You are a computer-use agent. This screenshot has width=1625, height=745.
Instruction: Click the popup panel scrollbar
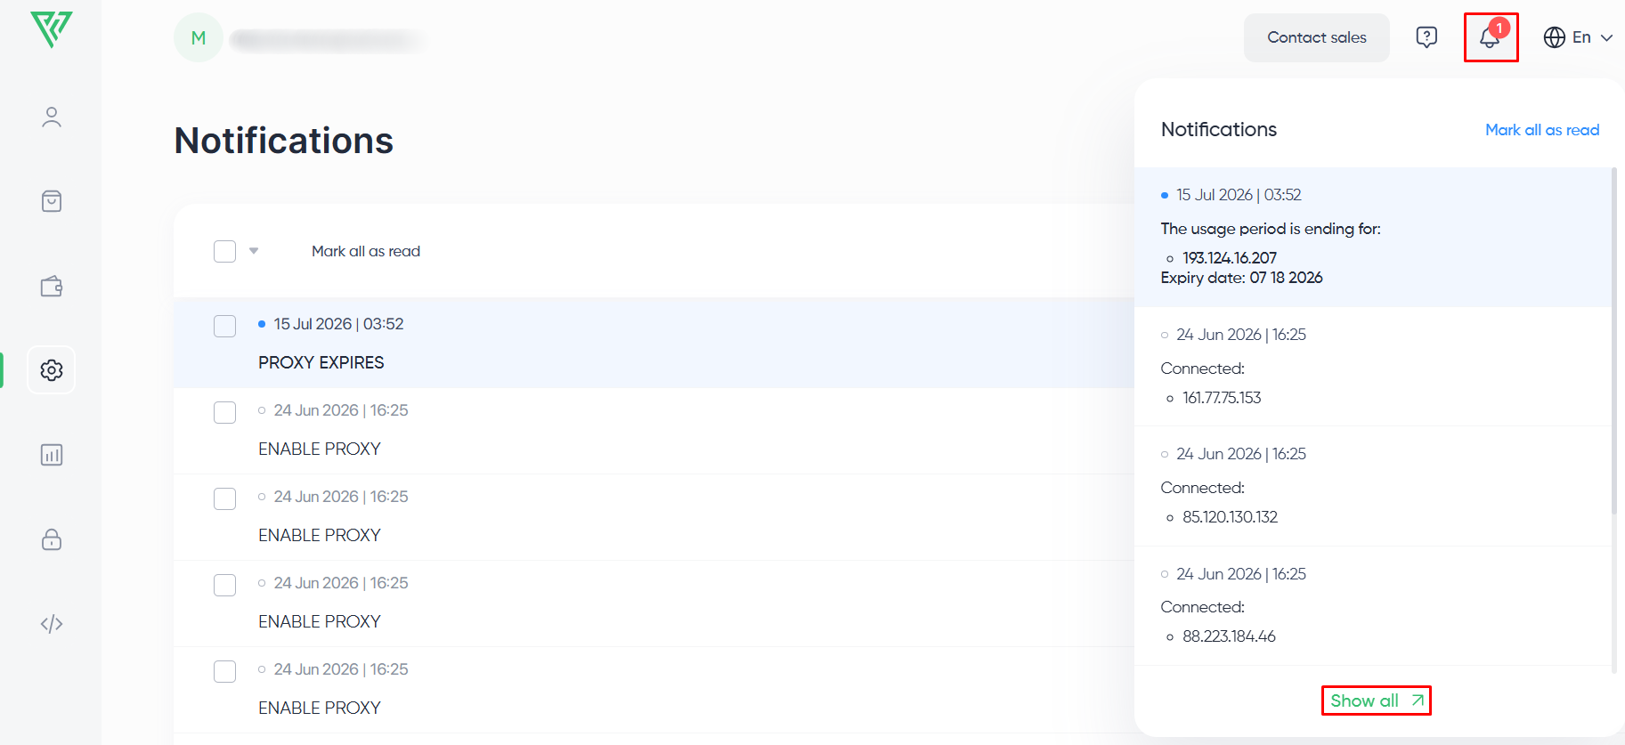pyautogui.click(x=1613, y=340)
